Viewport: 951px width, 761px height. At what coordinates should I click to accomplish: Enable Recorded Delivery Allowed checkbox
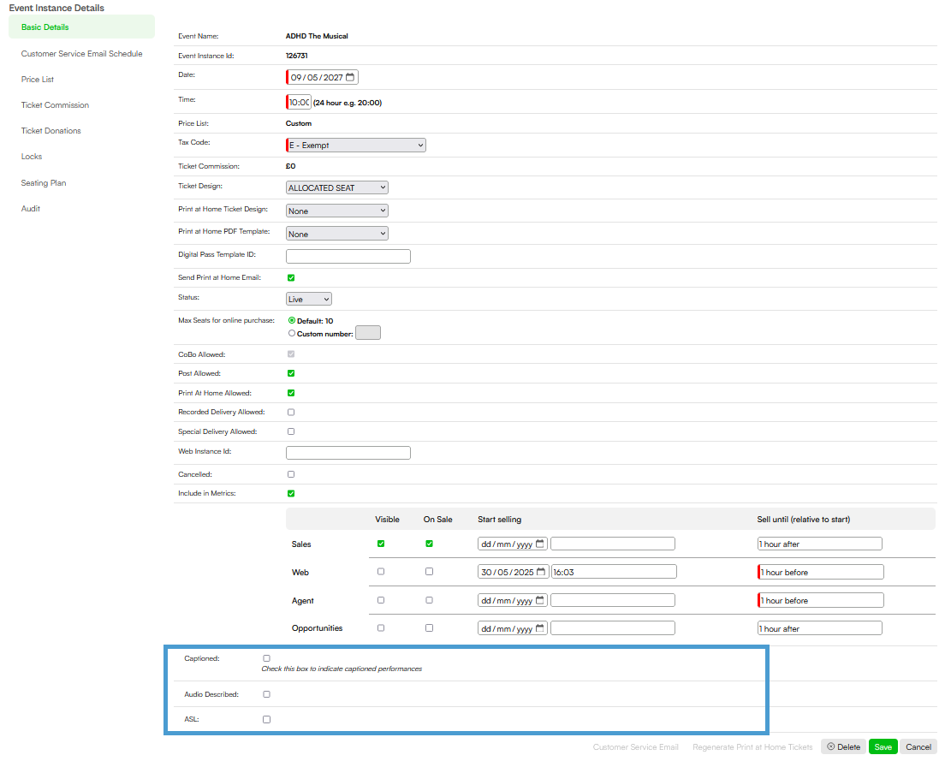(291, 413)
